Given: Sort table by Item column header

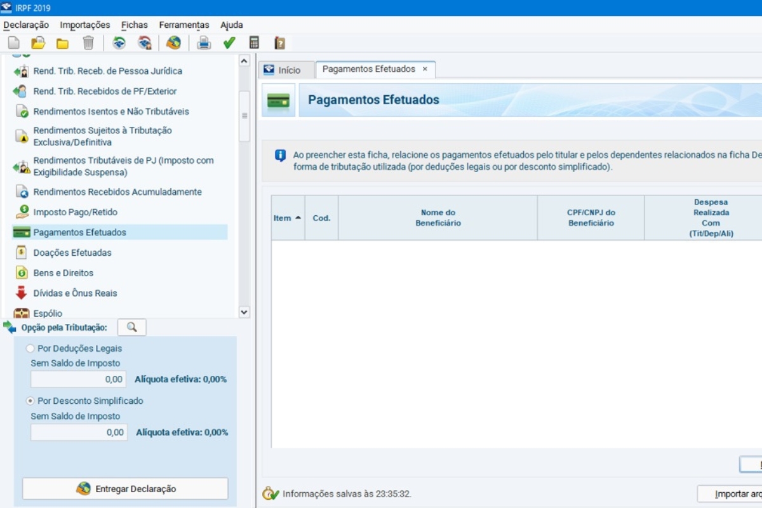Looking at the screenshot, I should coord(288,218).
